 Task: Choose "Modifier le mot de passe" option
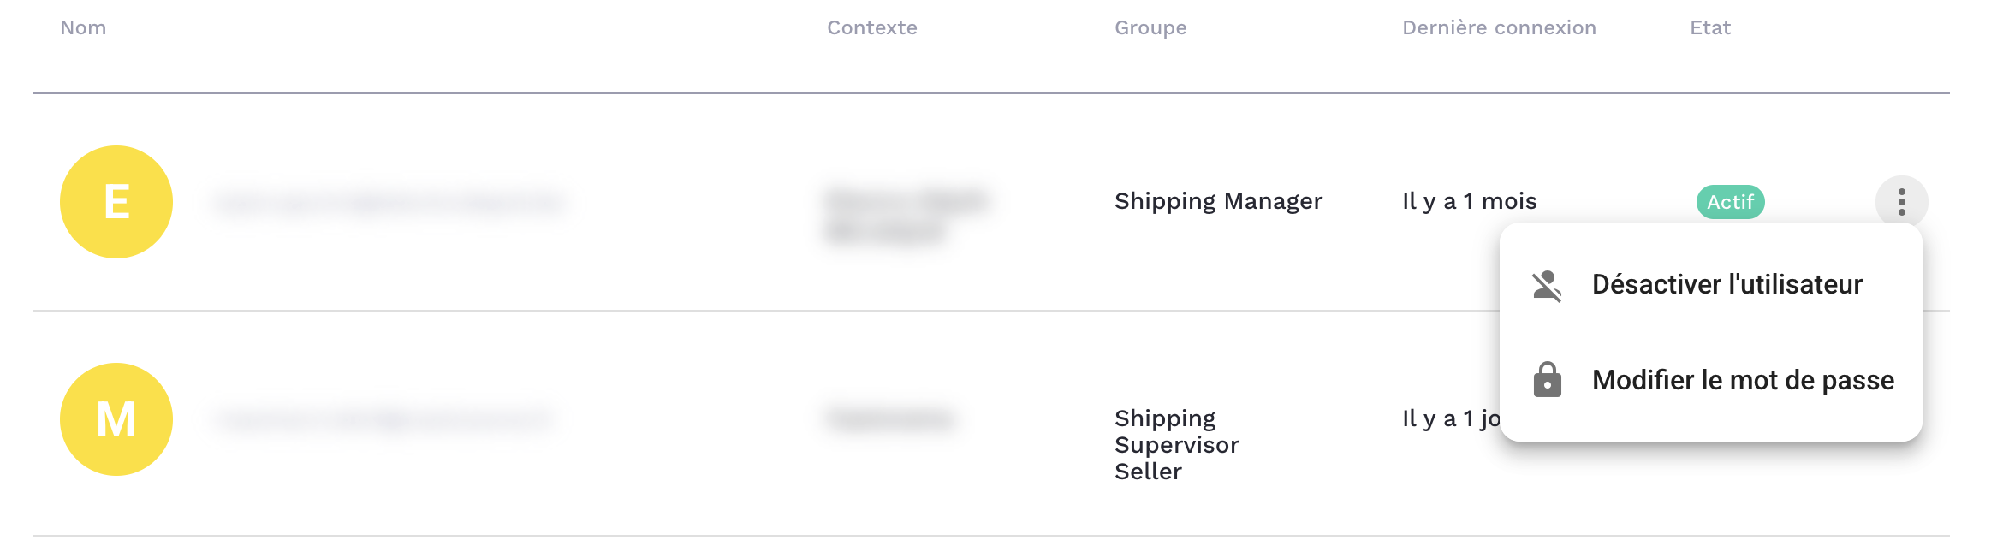pyautogui.click(x=1743, y=380)
